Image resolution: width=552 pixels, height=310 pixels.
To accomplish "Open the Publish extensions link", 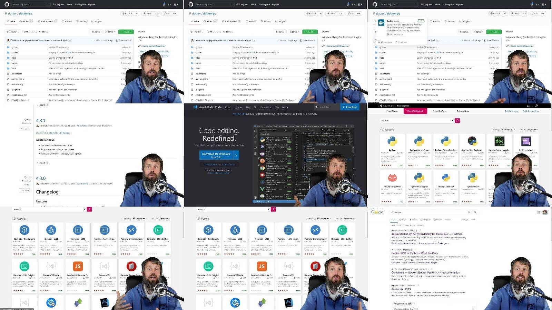I will tap(531, 111).
